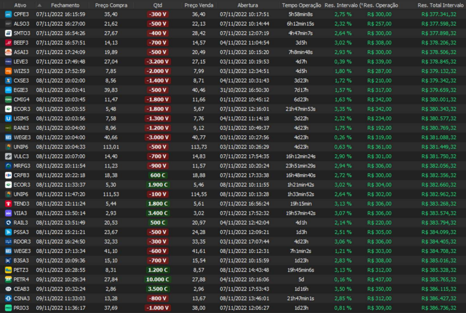The height and width of the screenshot is (313, 466).
Task: Select the R$ 386.736,32 total value cell
Action: tap(438, 308)
